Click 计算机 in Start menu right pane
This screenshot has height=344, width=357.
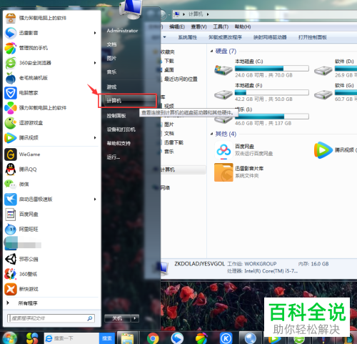(x=128, y=101)
